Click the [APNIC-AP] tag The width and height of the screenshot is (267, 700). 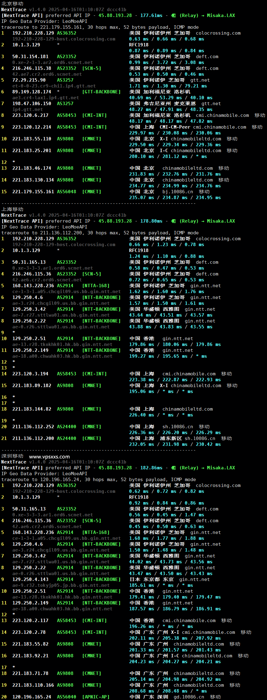[x=96, y=697]
